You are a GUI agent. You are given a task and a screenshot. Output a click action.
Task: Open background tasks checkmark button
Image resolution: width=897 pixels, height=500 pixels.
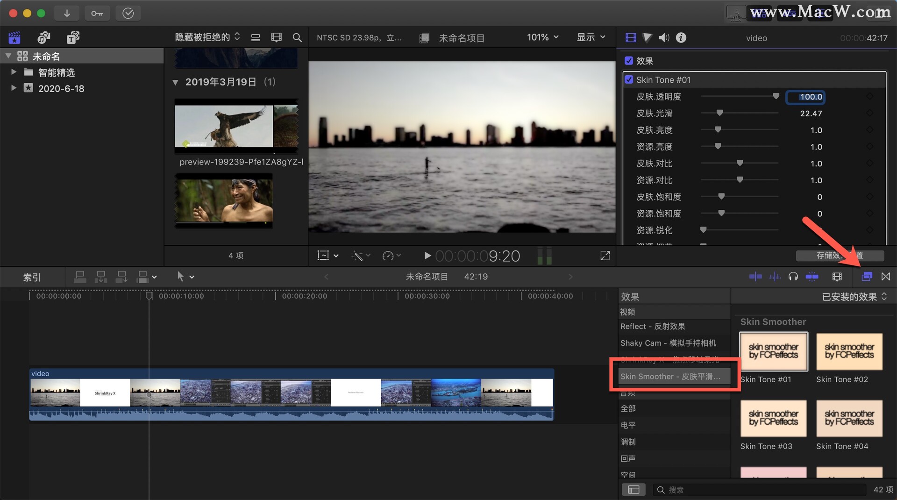[x=128, y=13]
